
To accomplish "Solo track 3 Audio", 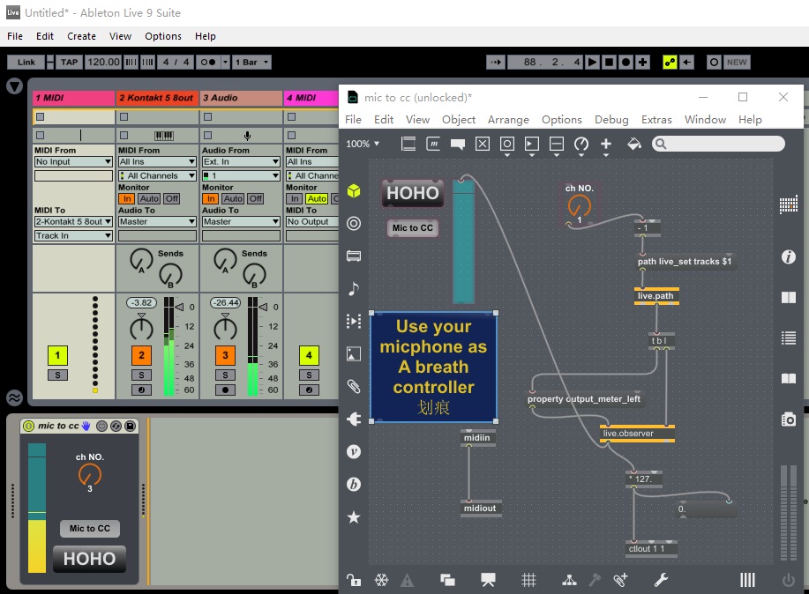I will pos(225,375).
